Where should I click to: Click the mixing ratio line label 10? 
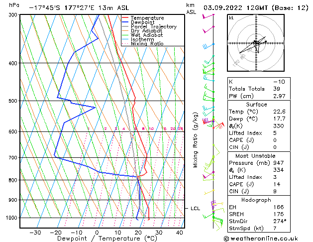click(x=151, y=129)
